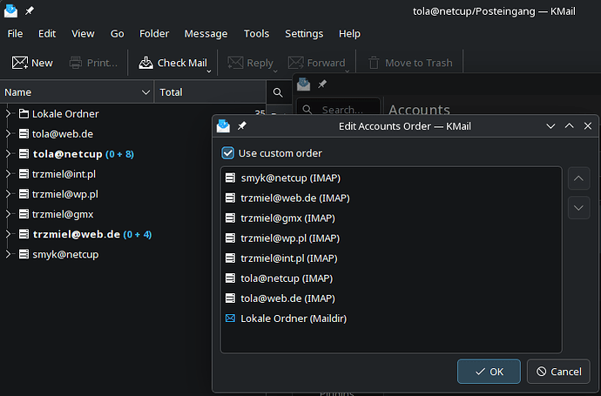Move selected account up with arrow button

click(x=578, y=178)
